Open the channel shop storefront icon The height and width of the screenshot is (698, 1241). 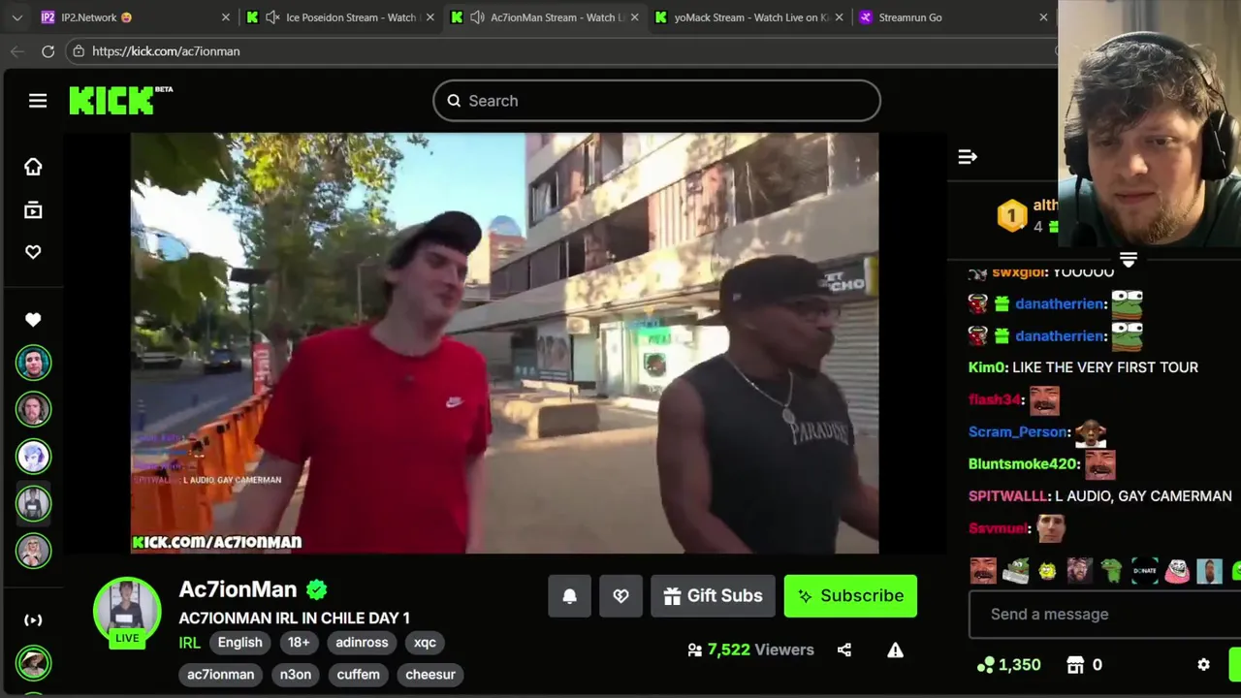point(1075,665)
